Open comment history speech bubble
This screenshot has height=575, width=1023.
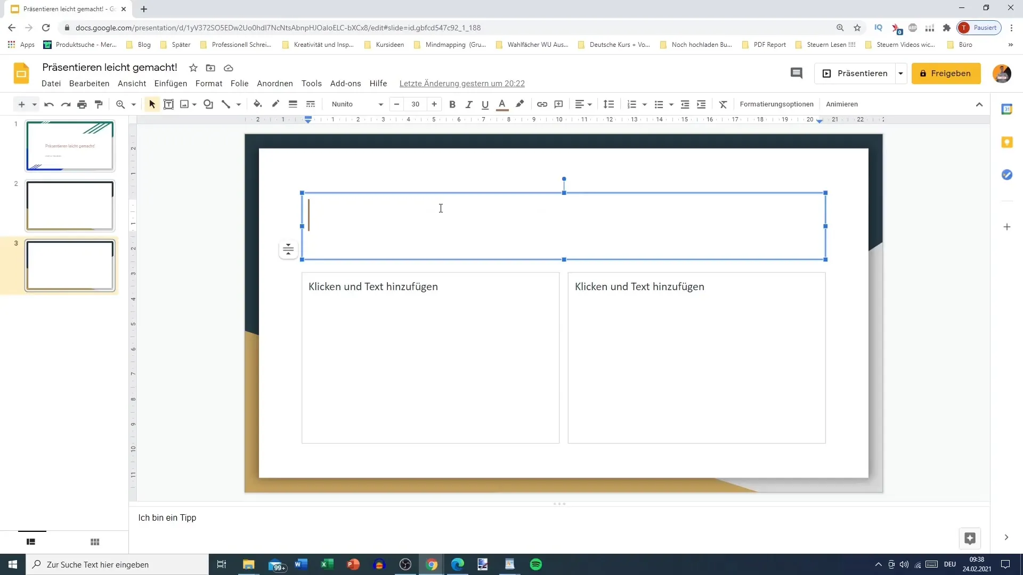tap(796, 73)
